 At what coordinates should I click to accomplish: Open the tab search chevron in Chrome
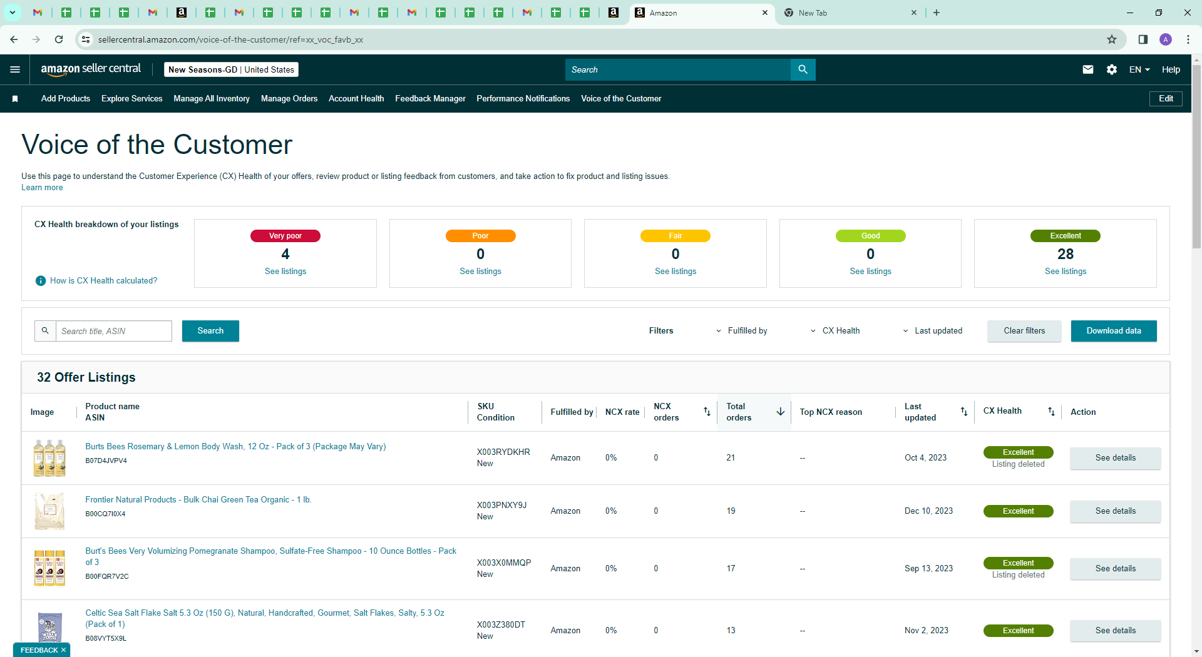12,13
